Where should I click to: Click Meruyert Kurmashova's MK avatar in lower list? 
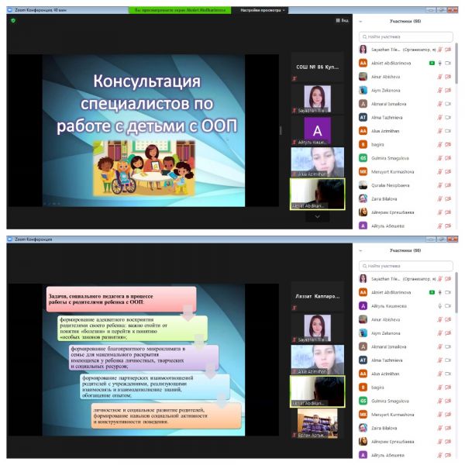tap(363, 415)
